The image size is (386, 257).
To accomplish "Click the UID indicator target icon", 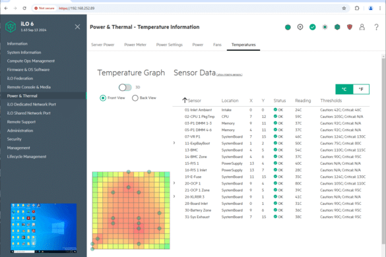I will point(300,27).
